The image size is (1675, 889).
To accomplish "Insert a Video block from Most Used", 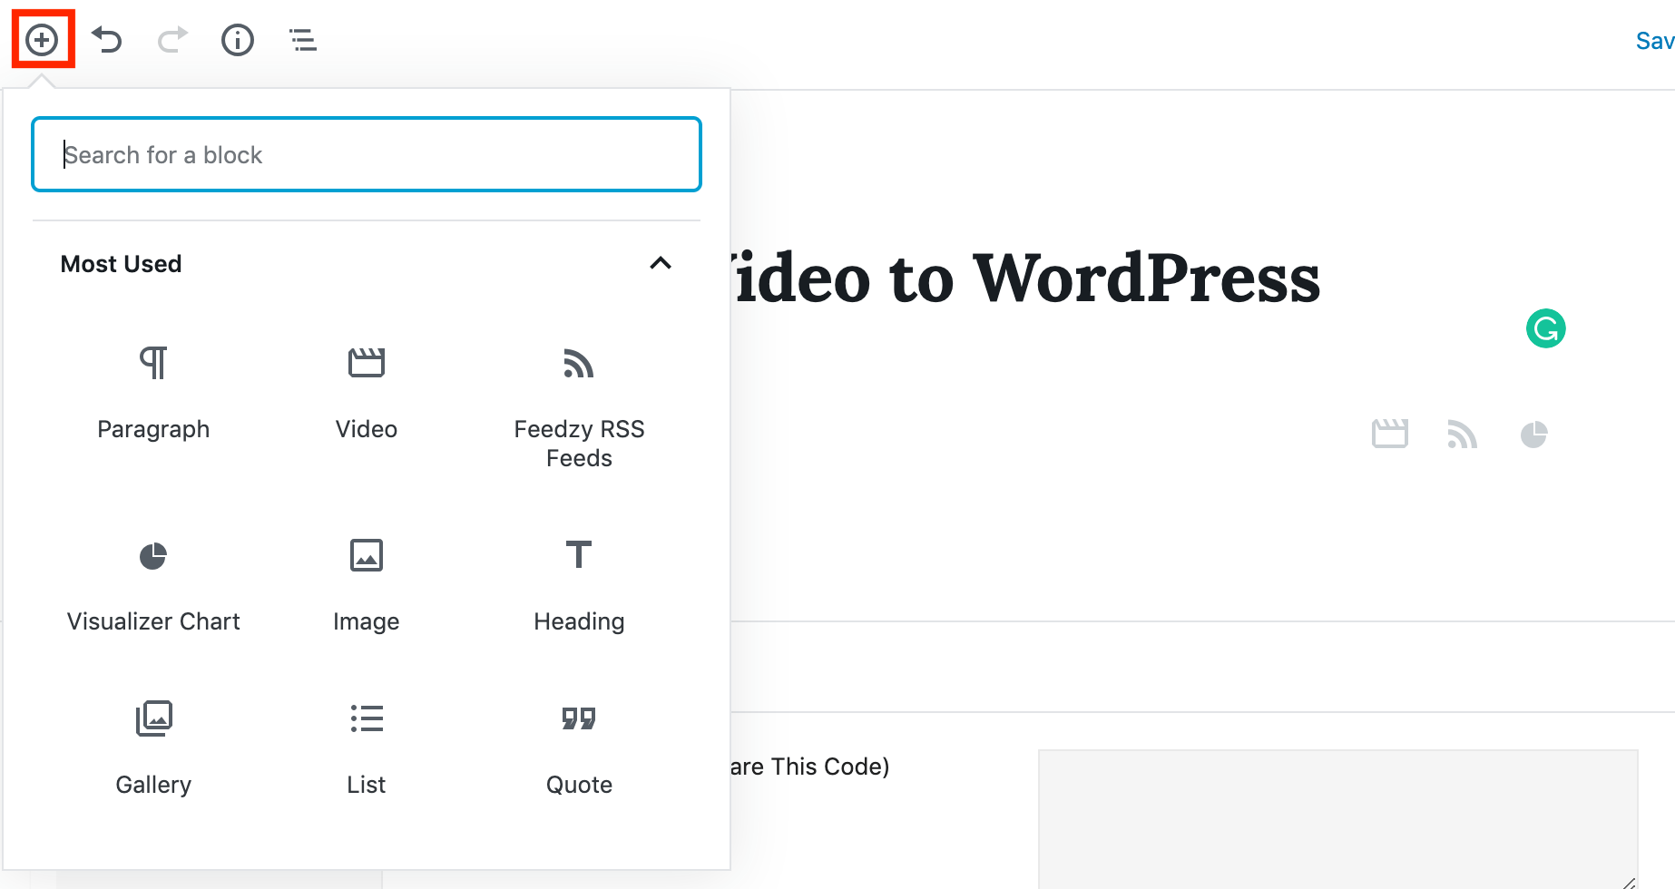I will click(x=367, y=390).
